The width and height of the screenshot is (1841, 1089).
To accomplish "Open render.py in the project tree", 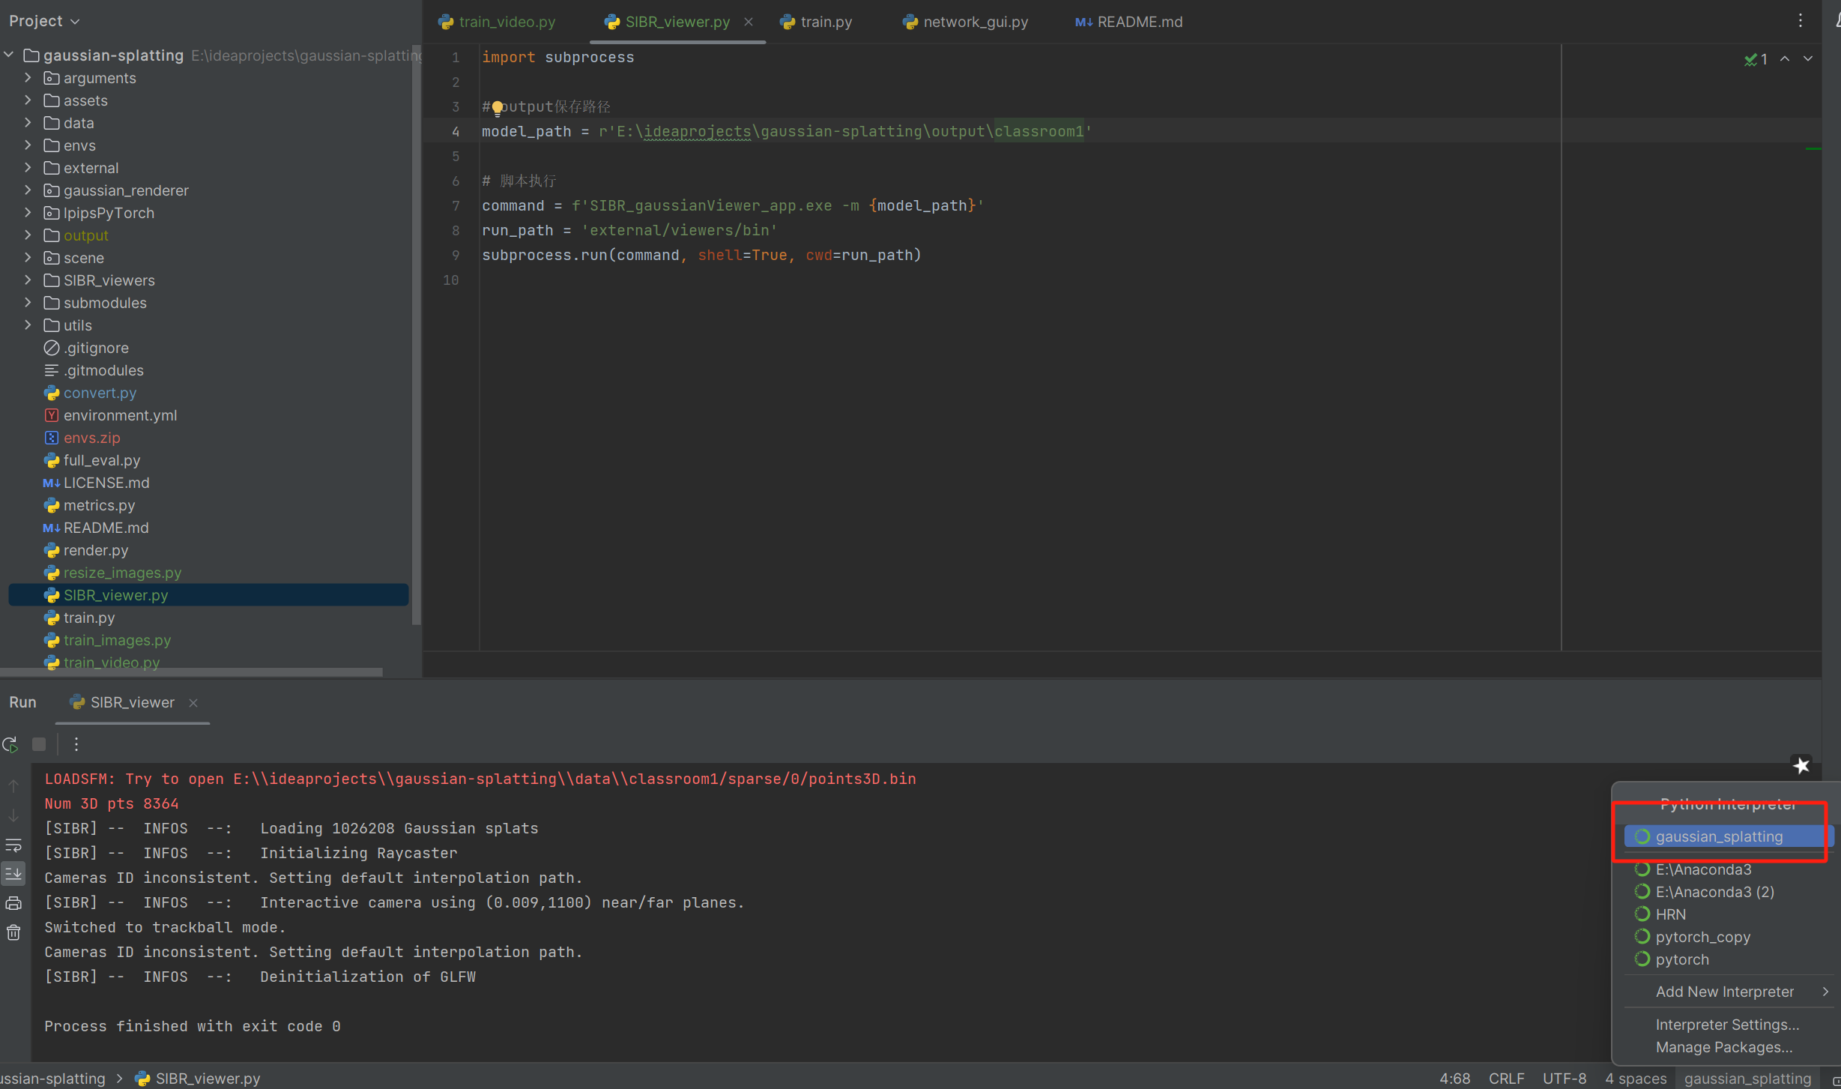I will coord(95,550).
